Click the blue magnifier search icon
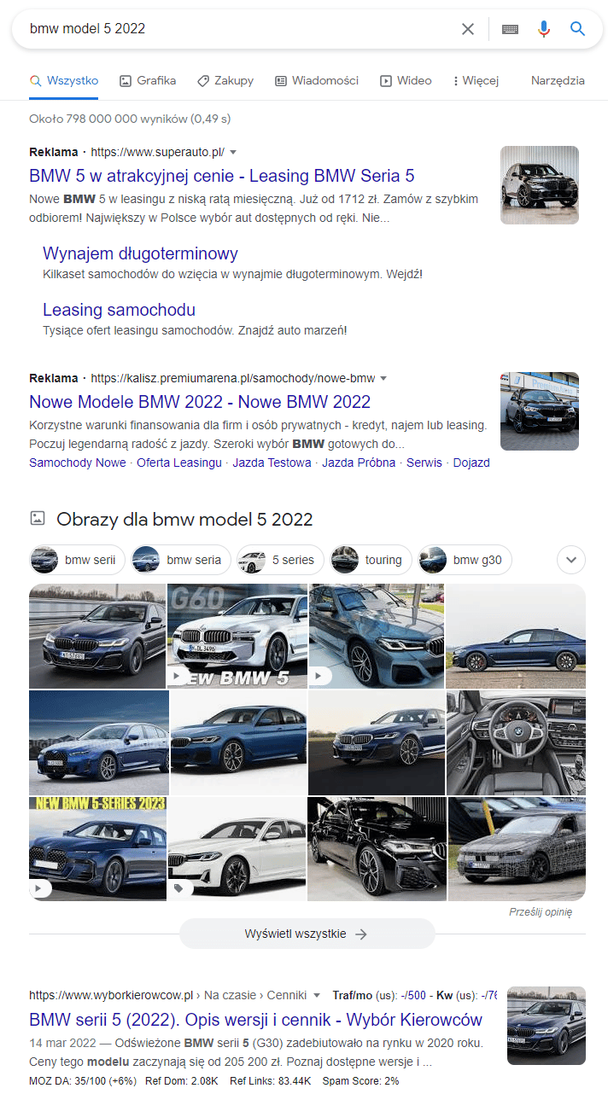The image size is (608, 1094). 578,29
